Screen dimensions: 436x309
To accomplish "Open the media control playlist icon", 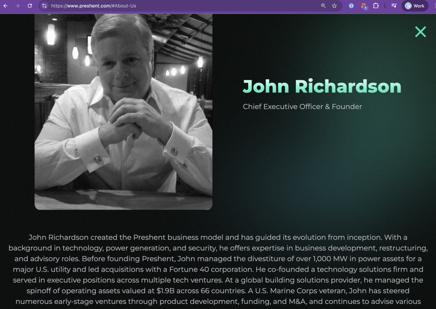I will [x=394, y=6].
